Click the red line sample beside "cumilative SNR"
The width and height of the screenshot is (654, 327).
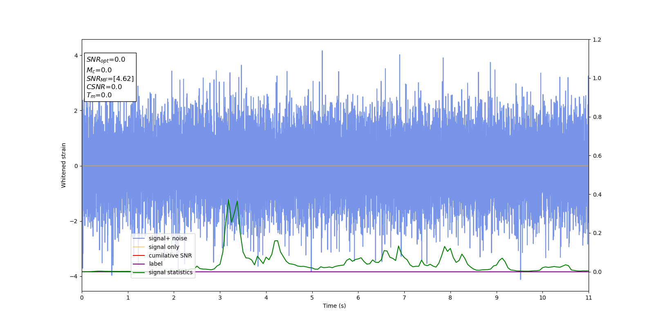[x=139, y=255]
